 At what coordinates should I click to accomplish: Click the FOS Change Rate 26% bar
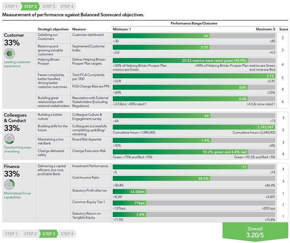pos(194,87)
